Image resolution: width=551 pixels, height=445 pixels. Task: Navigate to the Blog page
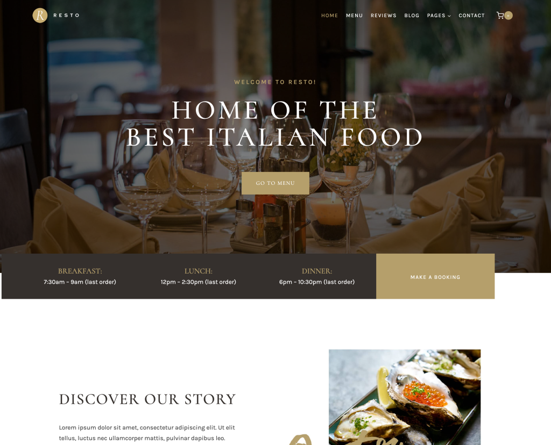point(412,16)
